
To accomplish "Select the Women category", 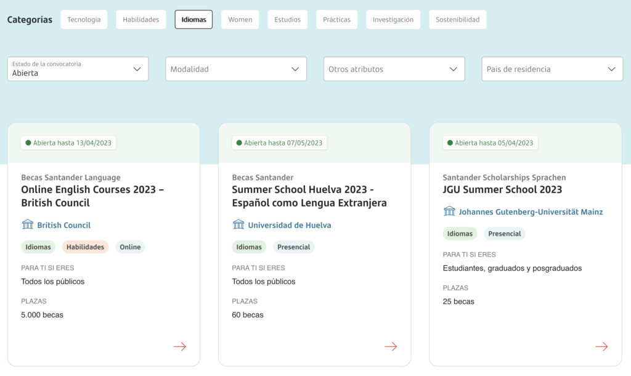I will 240,19.
